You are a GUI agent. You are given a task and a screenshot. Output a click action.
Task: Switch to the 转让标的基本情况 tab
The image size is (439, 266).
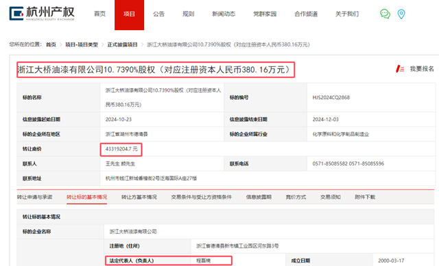pyautogui.click(x=87, y=197)
